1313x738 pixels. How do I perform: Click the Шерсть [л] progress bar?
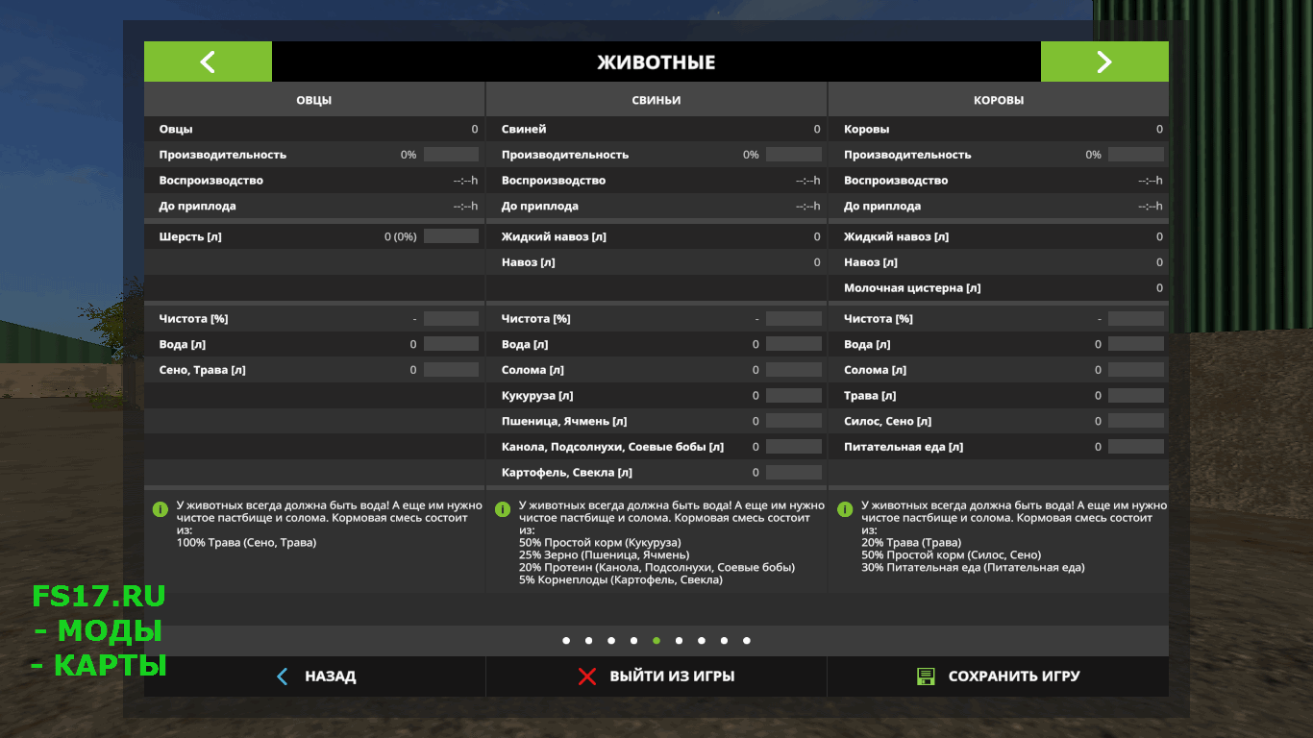pyautogui.click(x=451, y=236)
